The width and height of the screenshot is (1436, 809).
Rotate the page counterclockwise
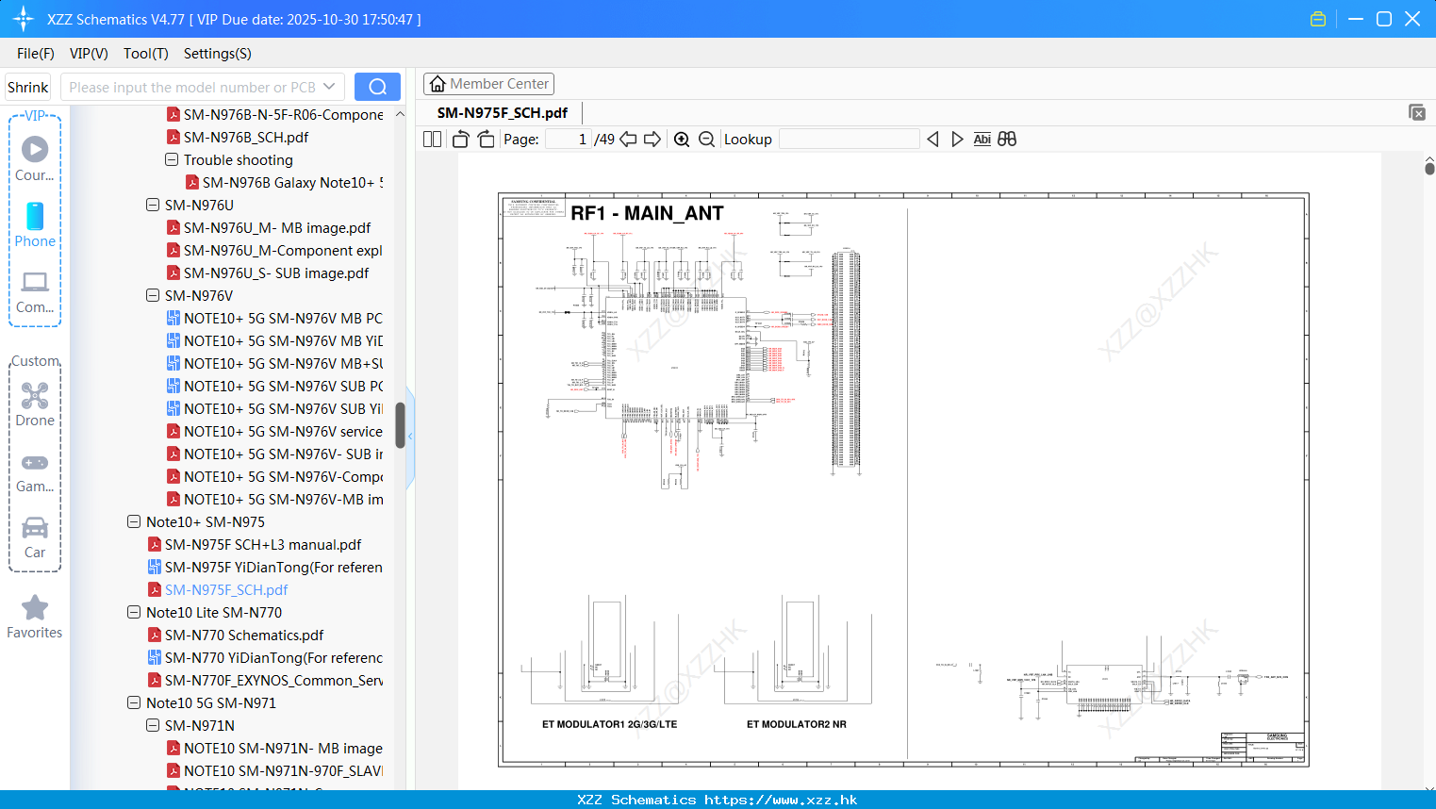coord(460,140)
